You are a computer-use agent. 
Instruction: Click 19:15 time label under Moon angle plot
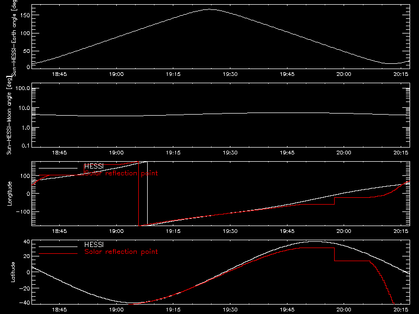(173, 153)
